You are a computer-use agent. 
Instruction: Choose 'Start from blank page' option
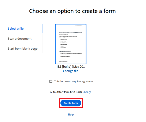[23, 49]
